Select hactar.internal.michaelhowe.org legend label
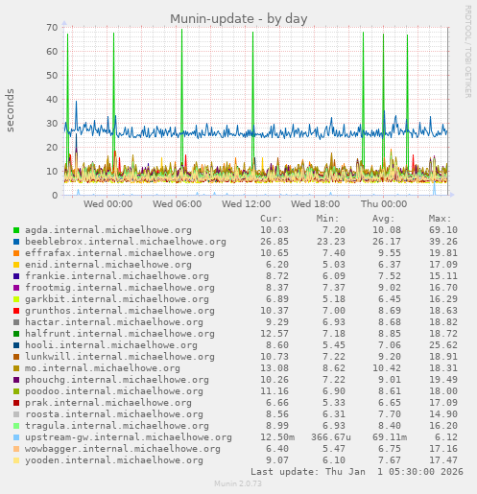The image size is (477, 494). (114, 322)
